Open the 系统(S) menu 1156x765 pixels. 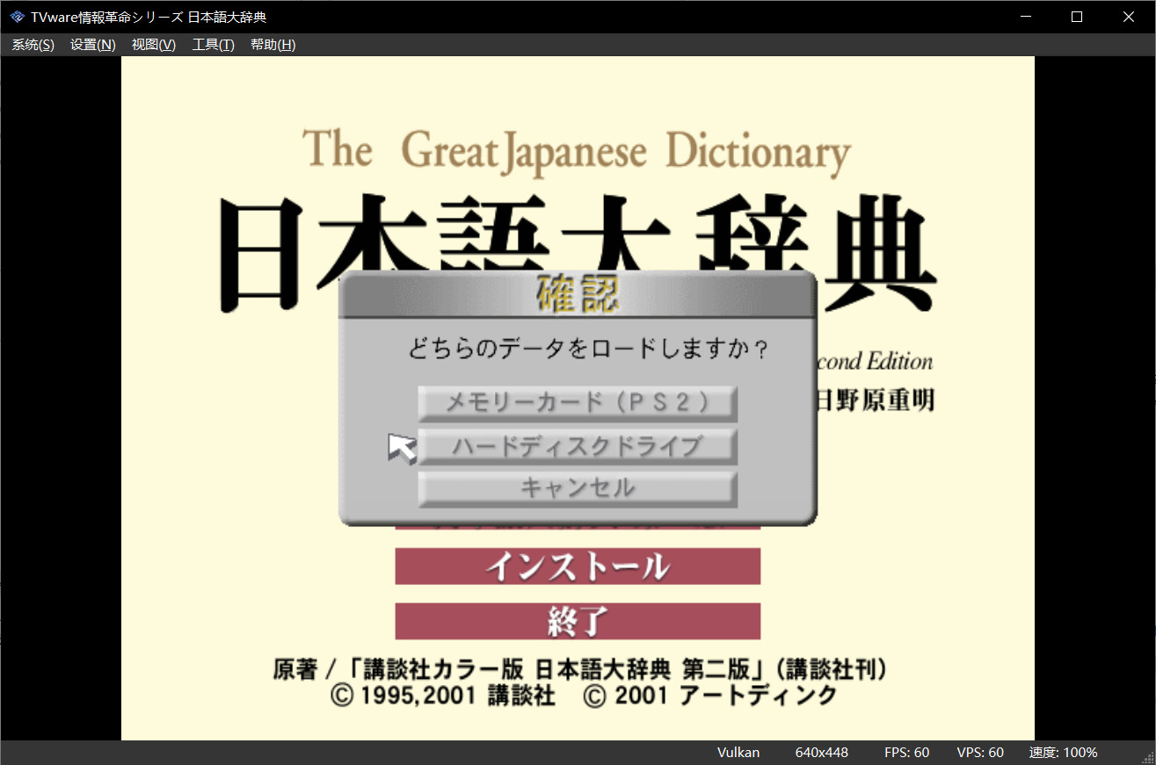(x=33, y=45)
